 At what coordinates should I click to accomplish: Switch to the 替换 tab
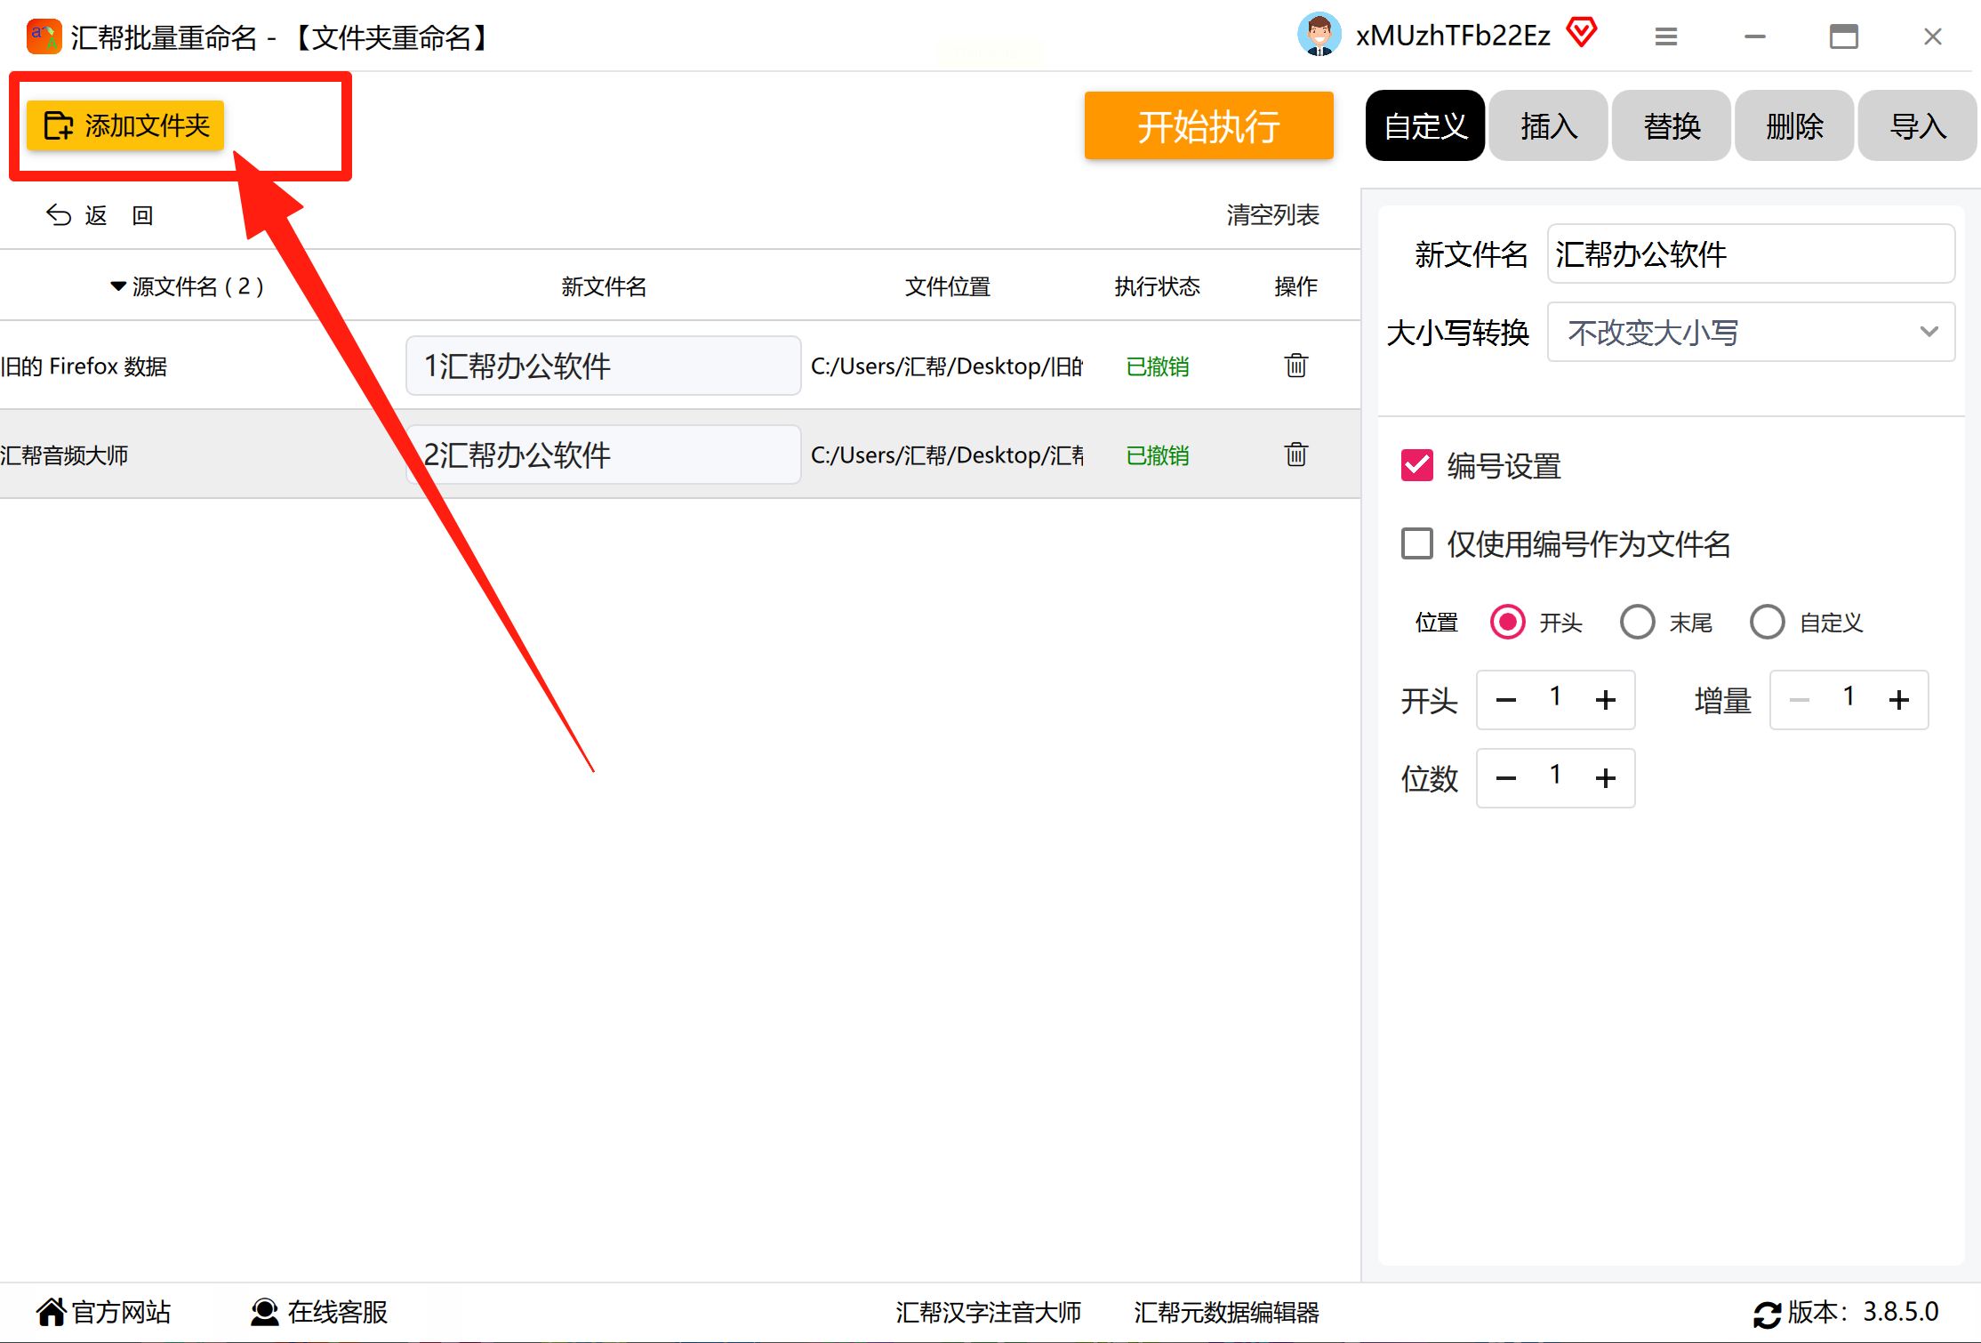[1671, 125]
